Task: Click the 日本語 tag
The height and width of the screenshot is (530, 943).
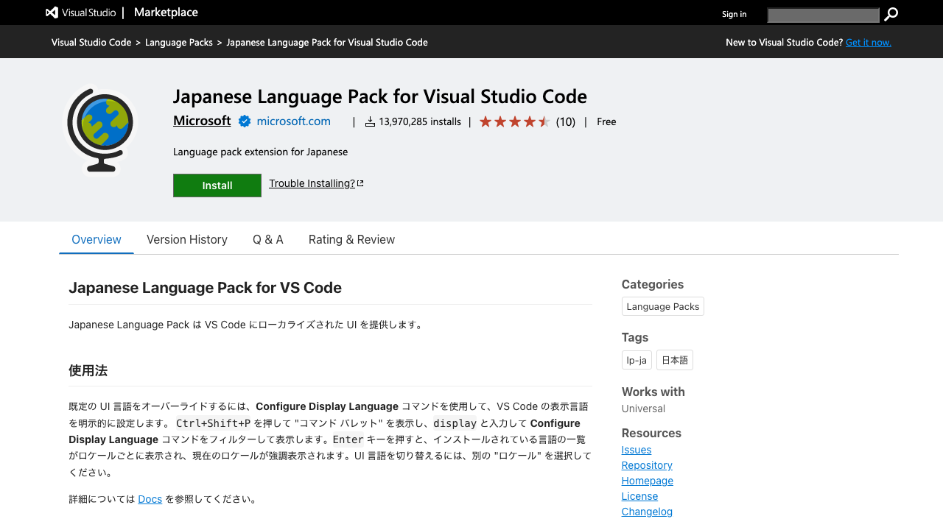Action: [x=674, y=359]
